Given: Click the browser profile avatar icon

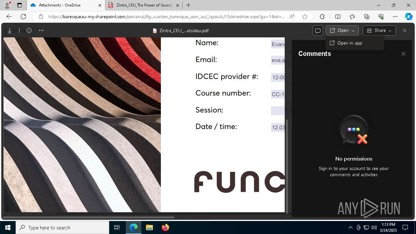Looking at the screenshot, I should point(7,5).
